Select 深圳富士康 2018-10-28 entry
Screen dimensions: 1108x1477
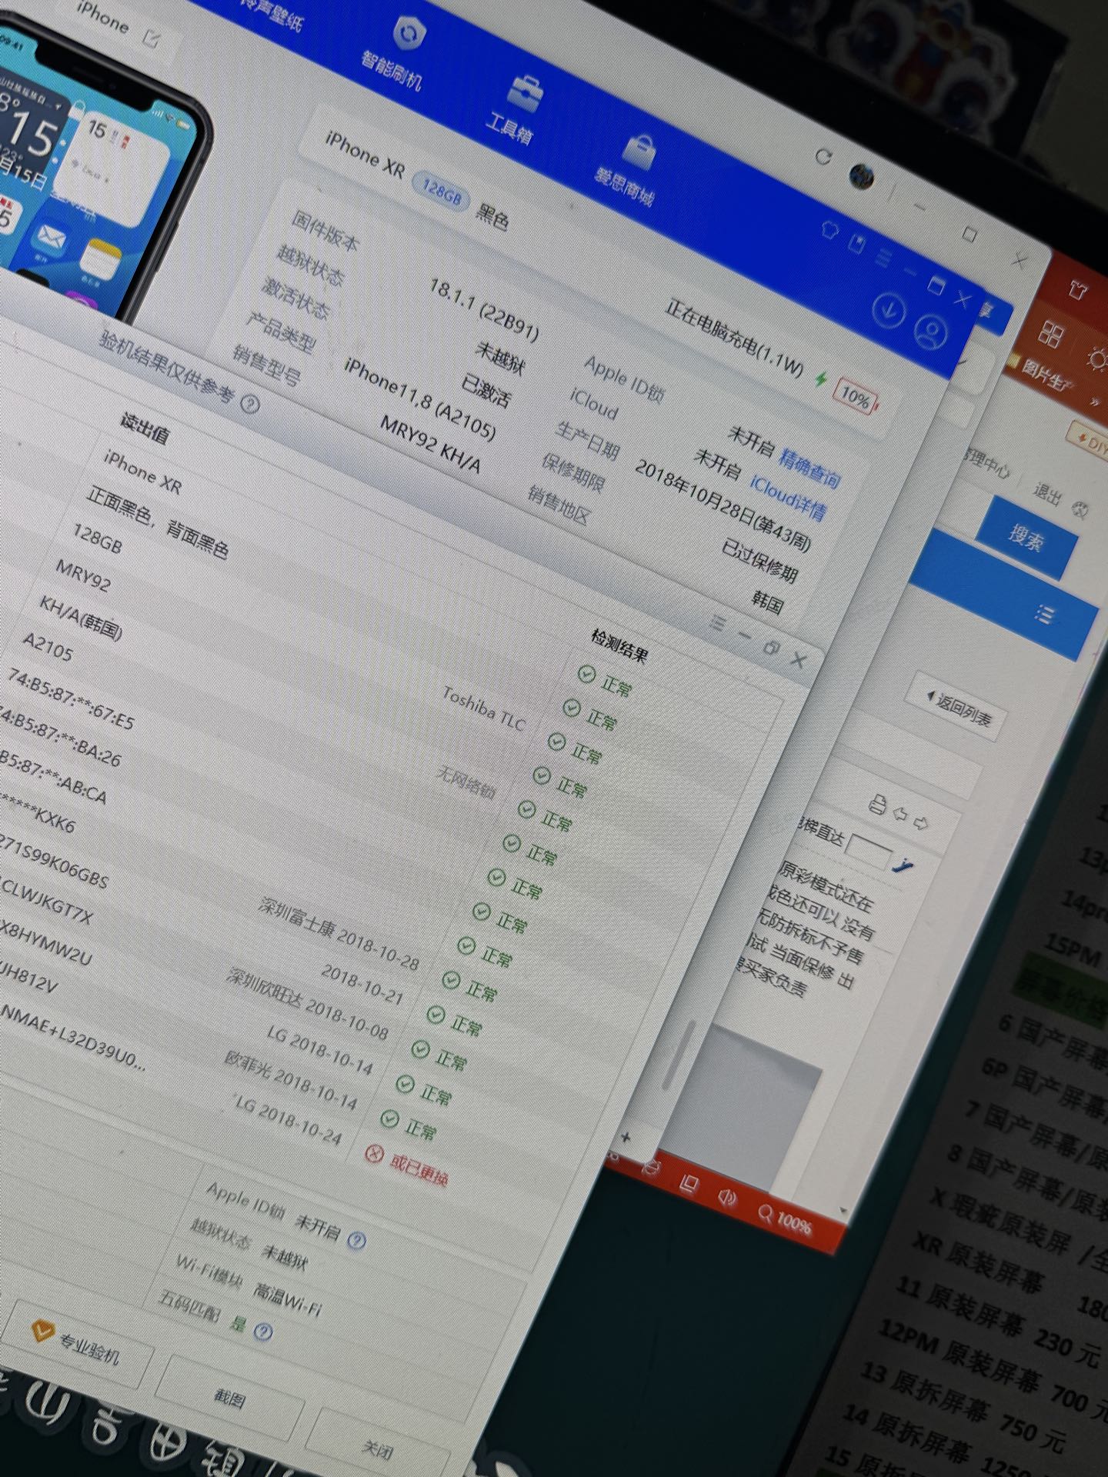339,933
